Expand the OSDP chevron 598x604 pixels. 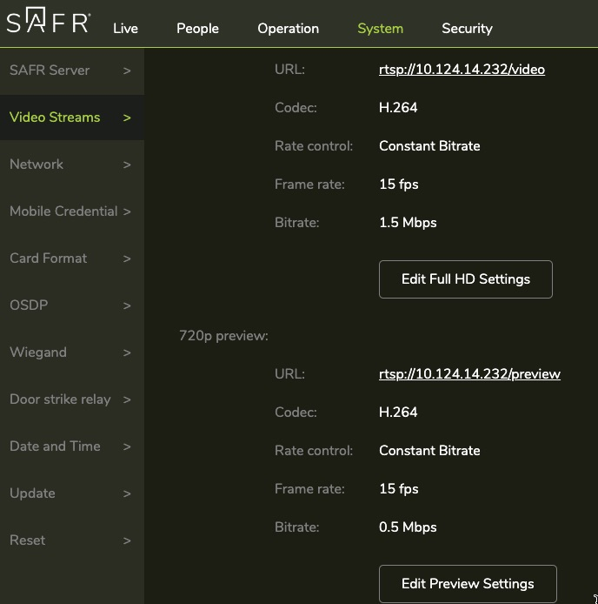tap(127, 305)
